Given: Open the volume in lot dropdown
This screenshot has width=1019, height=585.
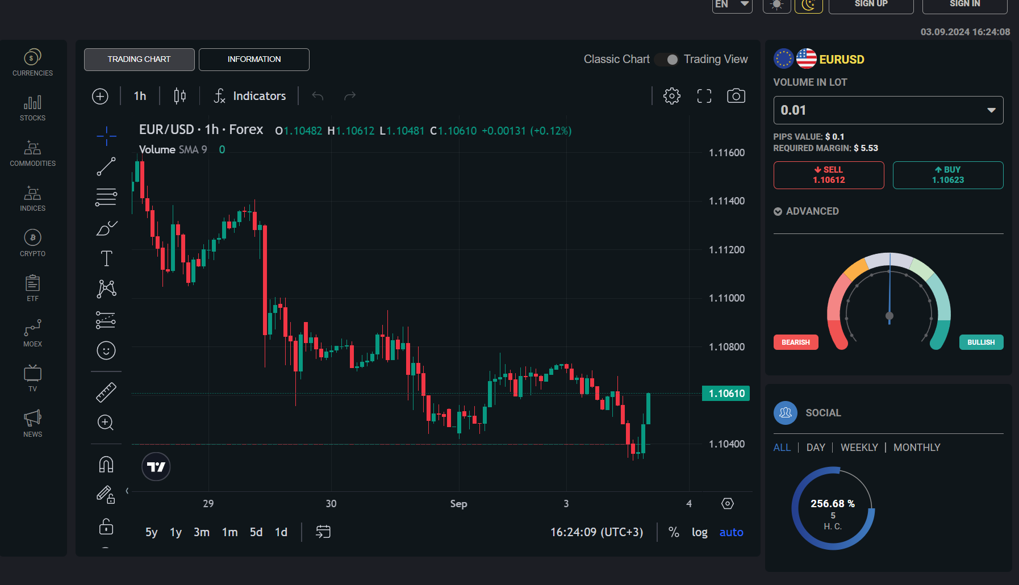Looking at the screenshot, I should (x=888, y=110).
